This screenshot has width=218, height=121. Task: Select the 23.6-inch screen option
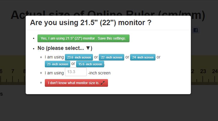[x=79, y=57]
